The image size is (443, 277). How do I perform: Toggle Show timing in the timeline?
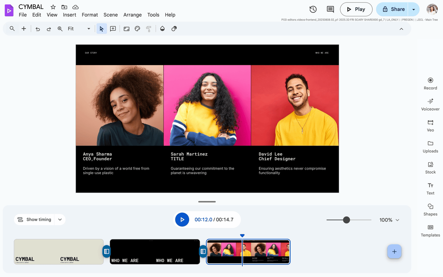[x=35, y=219]
